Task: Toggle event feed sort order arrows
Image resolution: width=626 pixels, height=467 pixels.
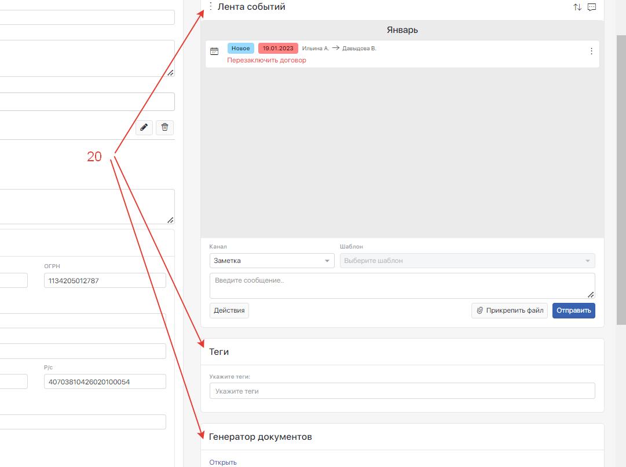Action: [x=577, y=8]
